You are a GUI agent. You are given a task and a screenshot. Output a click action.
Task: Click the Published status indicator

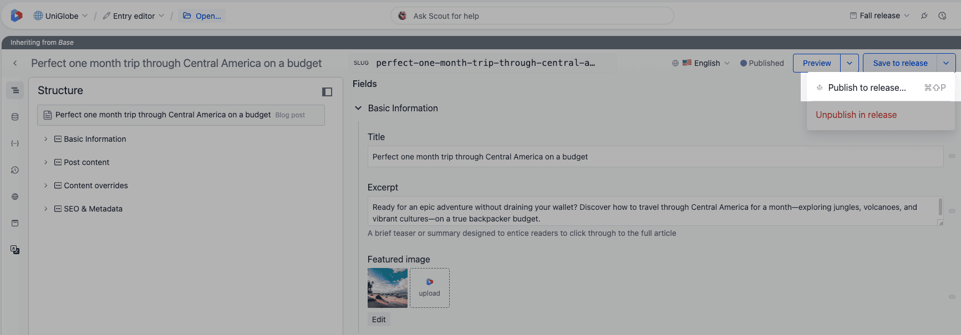762,63
